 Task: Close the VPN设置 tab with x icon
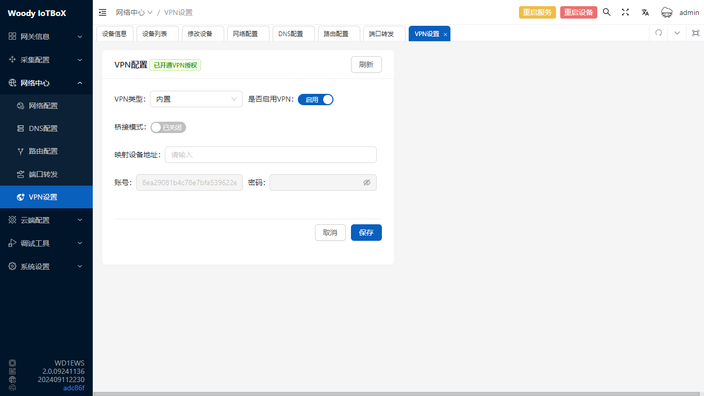445,35
